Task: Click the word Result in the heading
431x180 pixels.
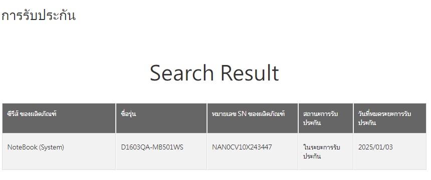Action: pyautogui.click(x=250, y=73)
